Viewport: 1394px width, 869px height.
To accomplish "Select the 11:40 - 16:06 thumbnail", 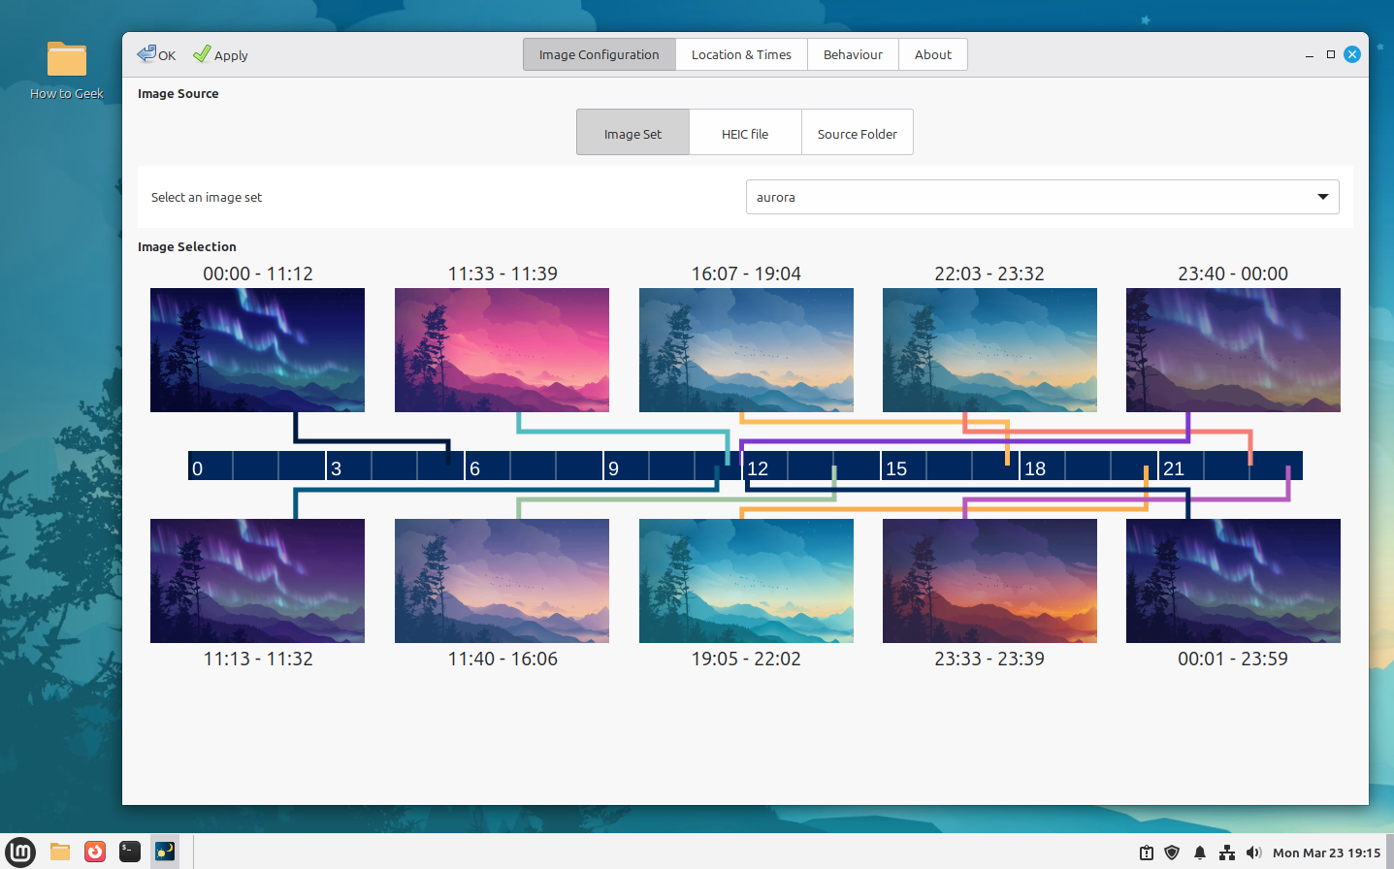I will click(x=502, y=581).
